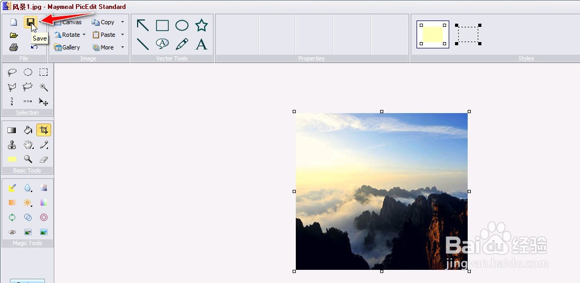Image resolution: width=580 pixels, height=283 pixels.
Task: Select the vector Text 'A' tool
Action: [x=201, y=44]
